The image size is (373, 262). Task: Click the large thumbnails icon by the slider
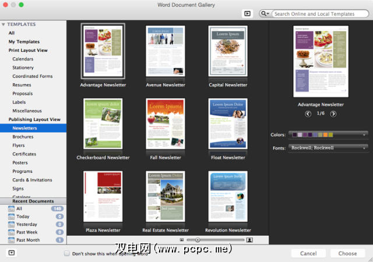pyautogui.click(x=249, y=240)
